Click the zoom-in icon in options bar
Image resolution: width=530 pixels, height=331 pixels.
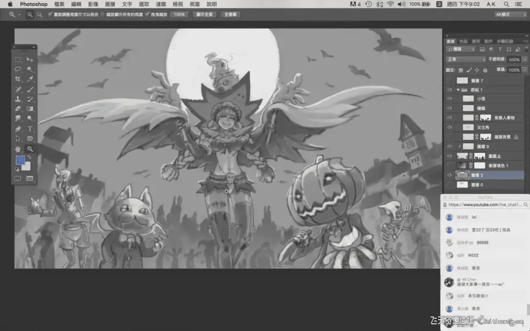pyautogui.click(x=30, y=15)
